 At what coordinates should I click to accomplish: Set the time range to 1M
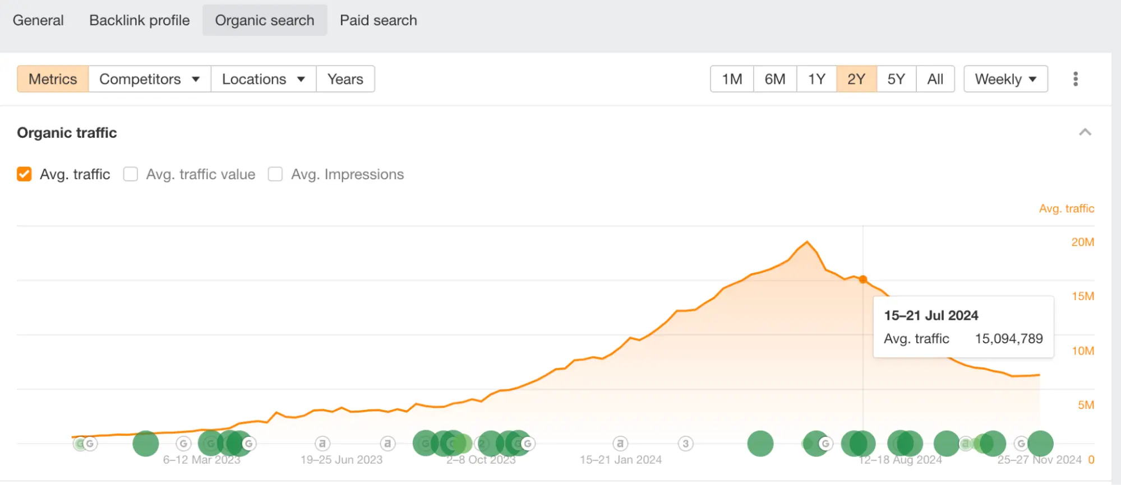(x=732, y=79)
